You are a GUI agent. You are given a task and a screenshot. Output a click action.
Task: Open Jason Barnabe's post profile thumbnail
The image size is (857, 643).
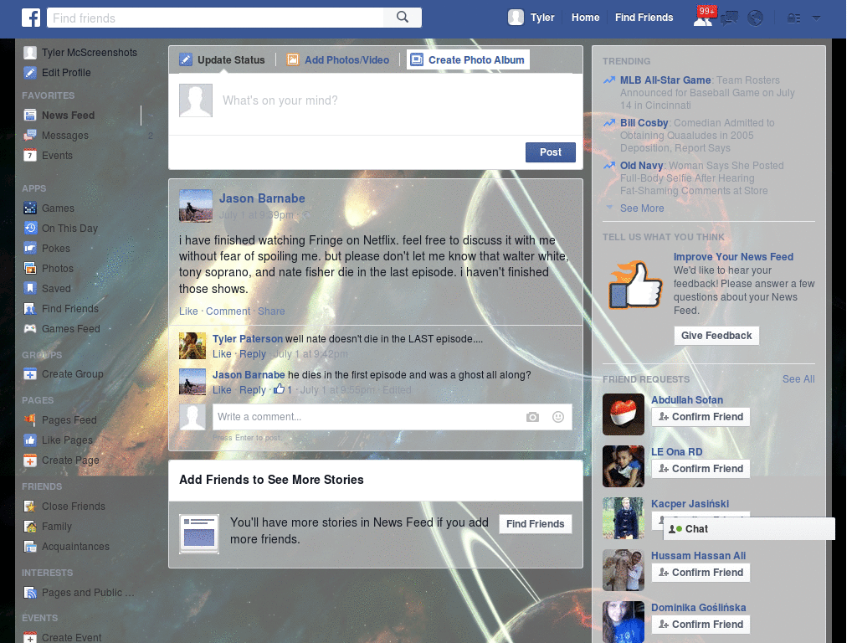(x=195, y=206)
